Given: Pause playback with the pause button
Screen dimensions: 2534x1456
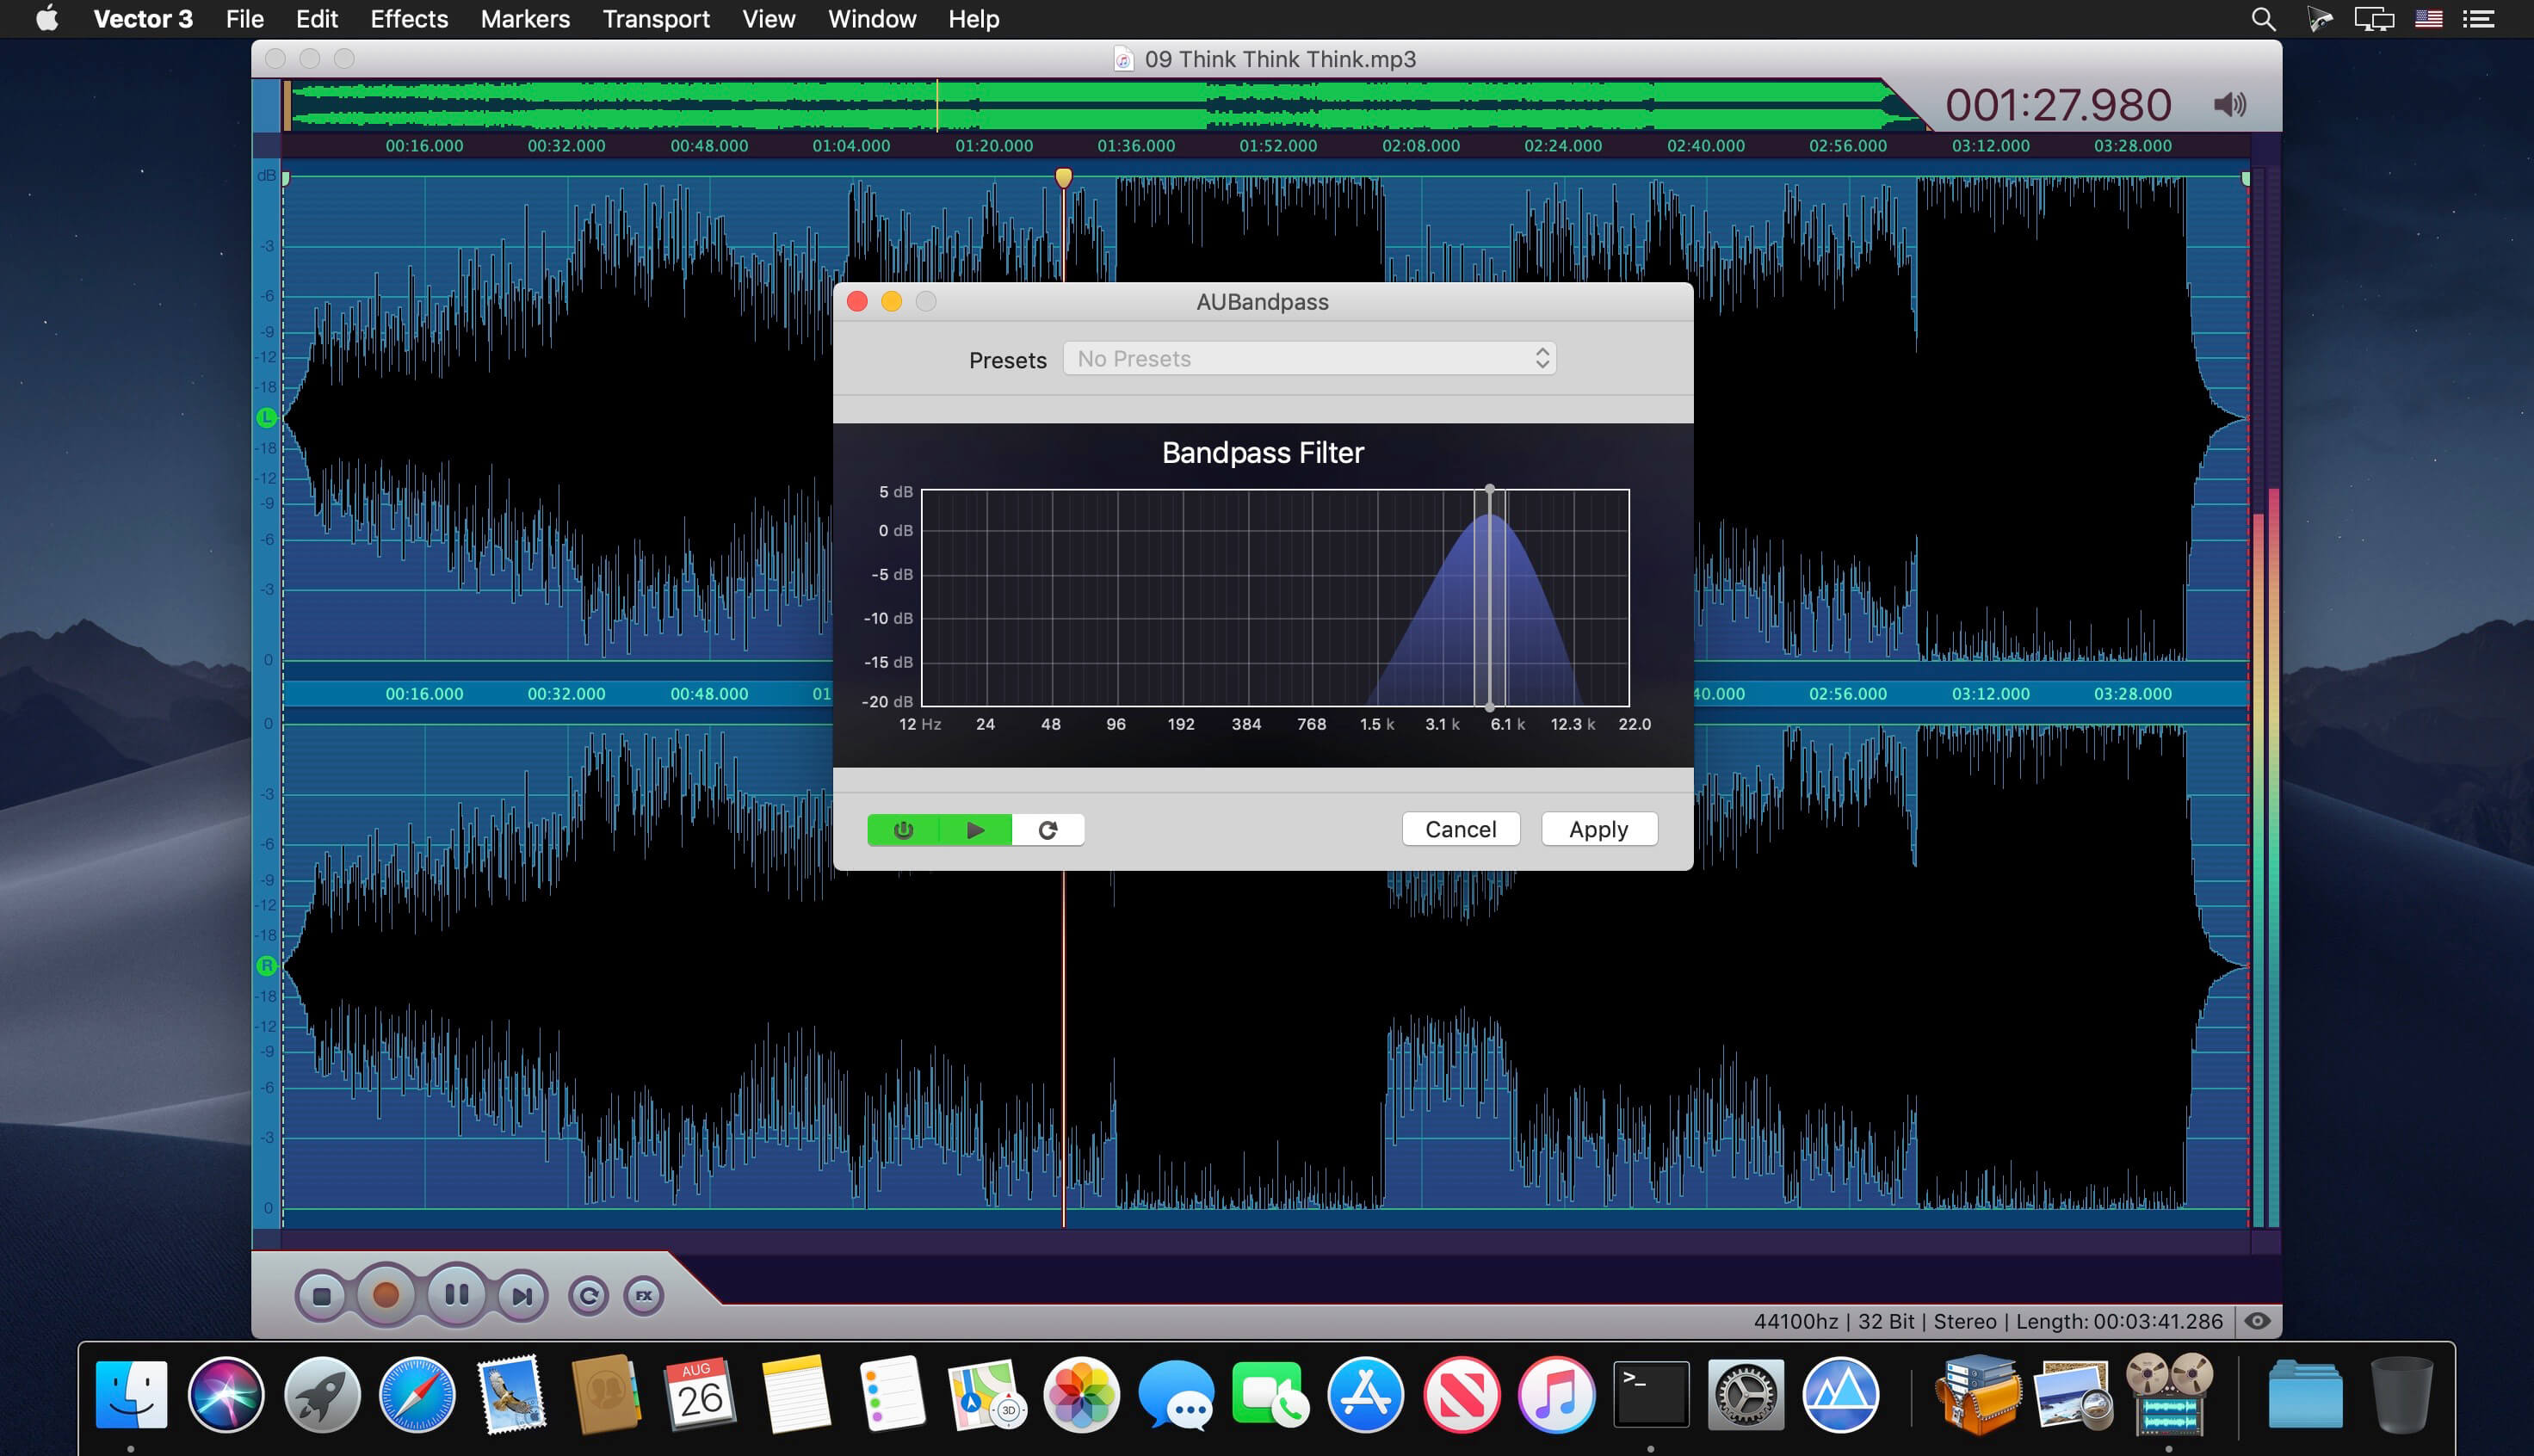Looking at the screenshot, I should [457, 1295].
